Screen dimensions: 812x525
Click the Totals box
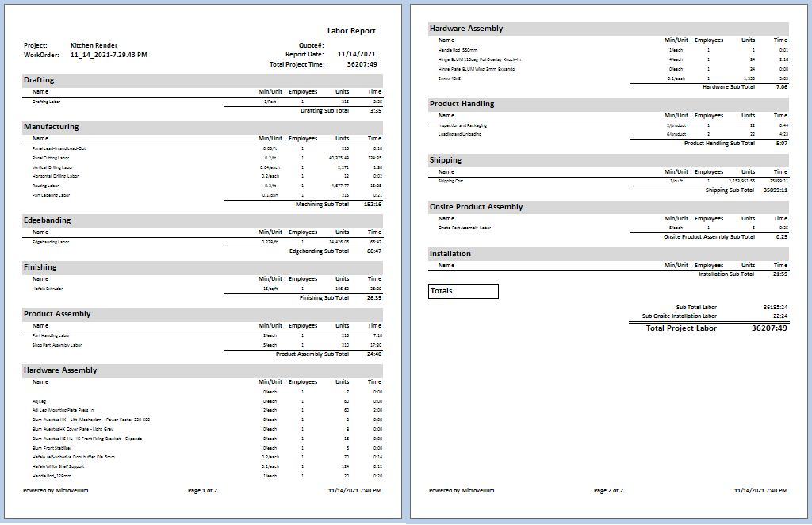463,291
